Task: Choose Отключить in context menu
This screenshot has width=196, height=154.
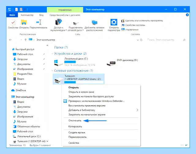Action: pos(75,120)
